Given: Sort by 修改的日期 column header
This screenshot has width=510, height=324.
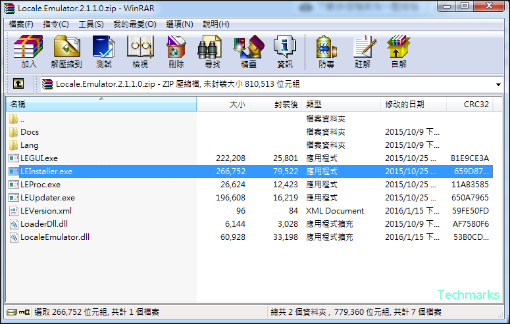Looking at the screenshot, I should [414, 104].
